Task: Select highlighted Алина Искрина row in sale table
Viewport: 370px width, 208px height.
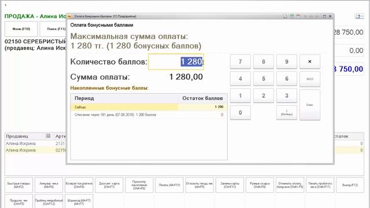Action: pos(35,150)
